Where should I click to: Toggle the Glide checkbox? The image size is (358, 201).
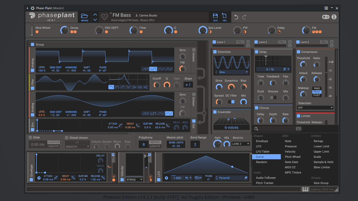coord(30,137)
